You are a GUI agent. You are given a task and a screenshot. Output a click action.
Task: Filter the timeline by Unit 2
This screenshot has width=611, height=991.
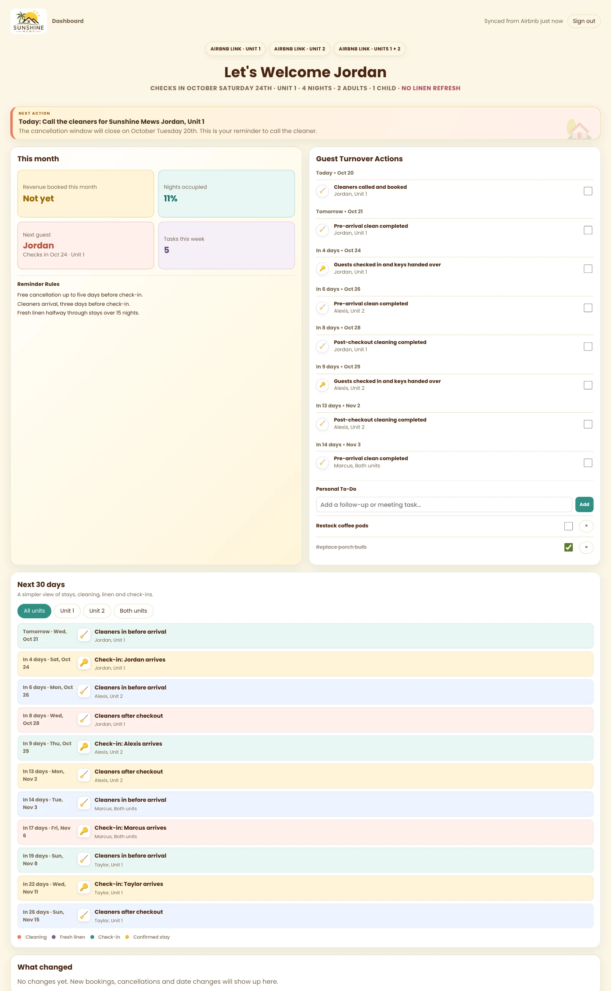pyautogui.click(x=97, y=610)
